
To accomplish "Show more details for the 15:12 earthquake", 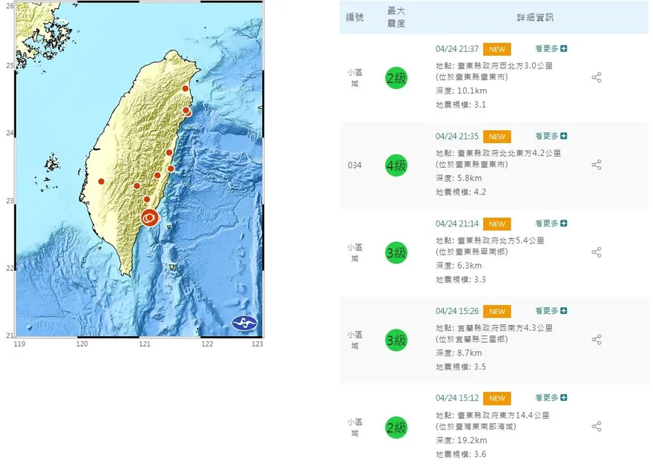I will pos(551,398).
